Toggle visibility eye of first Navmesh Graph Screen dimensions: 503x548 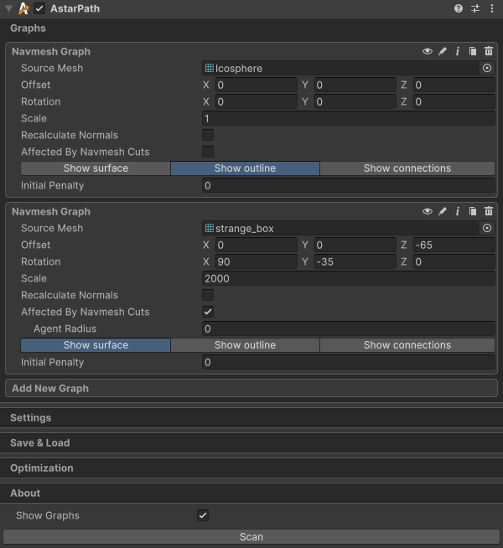coord(428,52)
